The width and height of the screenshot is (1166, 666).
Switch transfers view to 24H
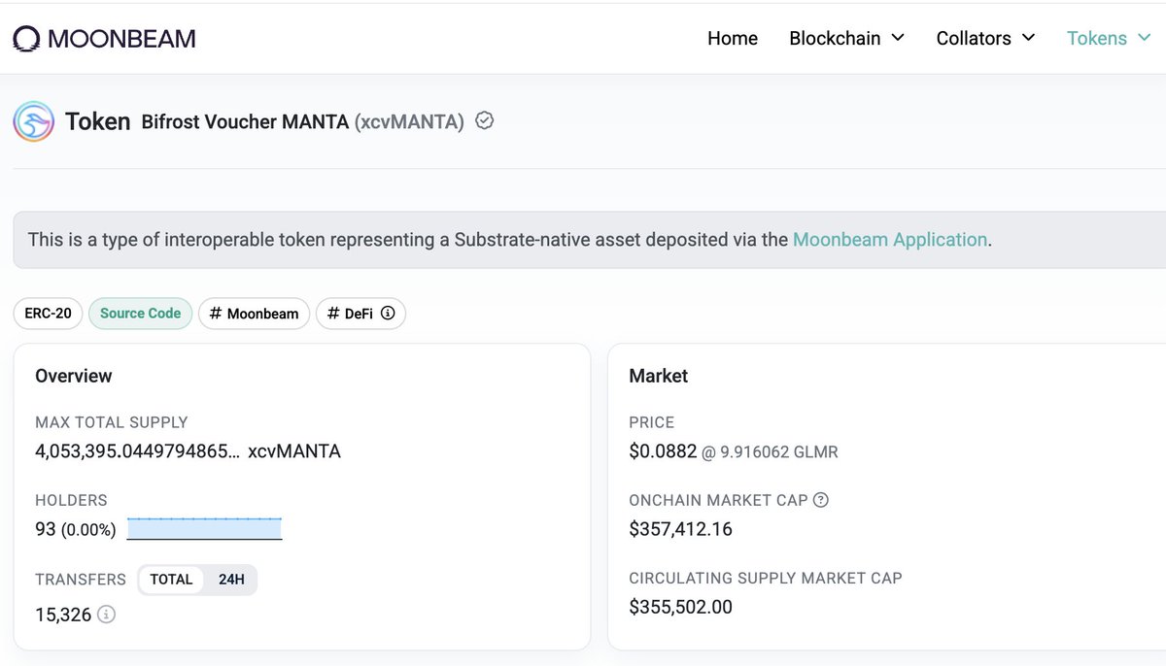pyautogui.click(x=231, y=580)
